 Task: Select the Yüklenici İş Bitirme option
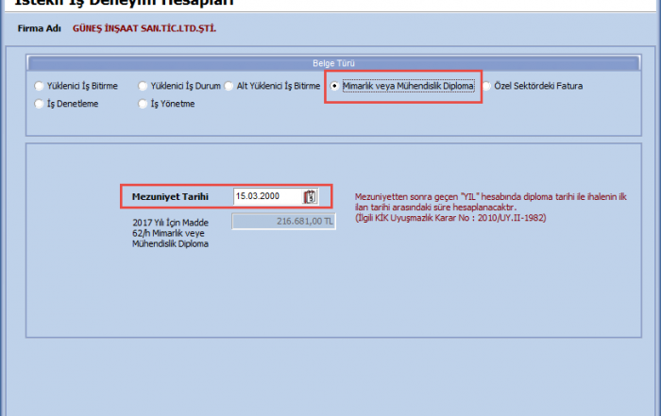click(x=39, y=86)
